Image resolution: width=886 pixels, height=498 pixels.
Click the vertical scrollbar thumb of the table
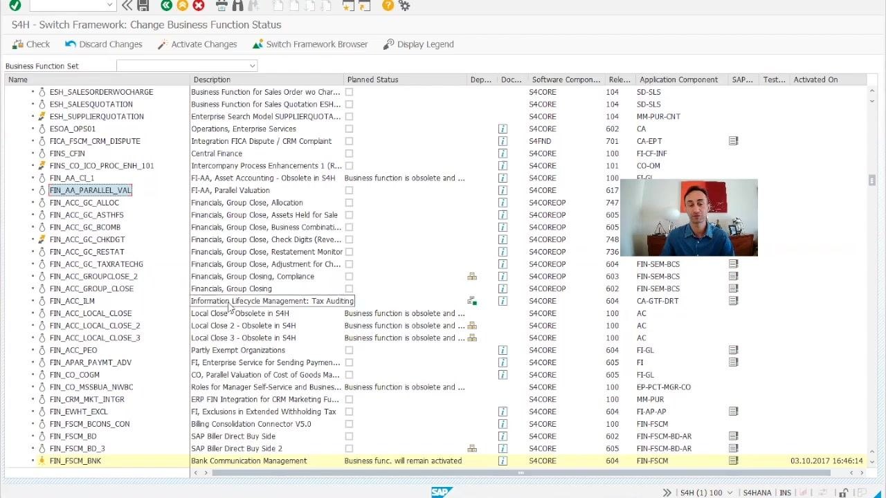tap(871, 181)
